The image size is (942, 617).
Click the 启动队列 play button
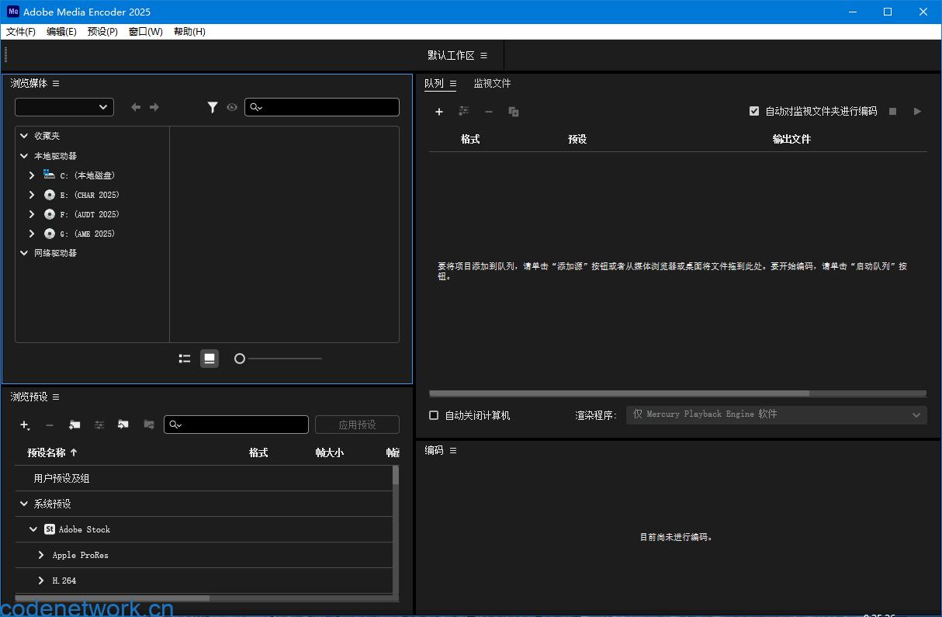point(917,111)
